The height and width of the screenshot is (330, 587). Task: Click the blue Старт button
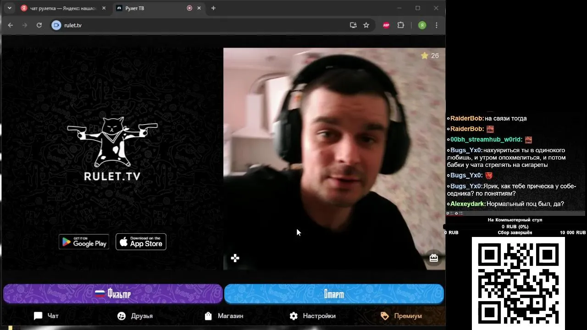pos(334,294)
